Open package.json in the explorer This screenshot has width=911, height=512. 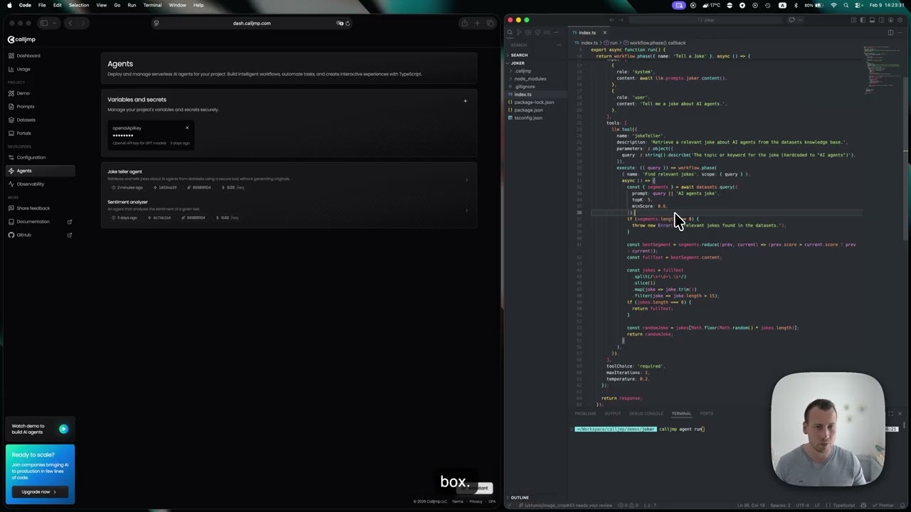[x=537, y=110]
